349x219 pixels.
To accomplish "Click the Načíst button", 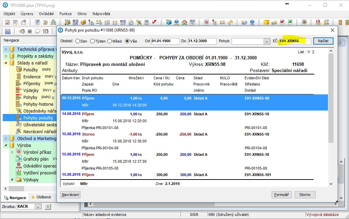I will [x=323, y=41].
